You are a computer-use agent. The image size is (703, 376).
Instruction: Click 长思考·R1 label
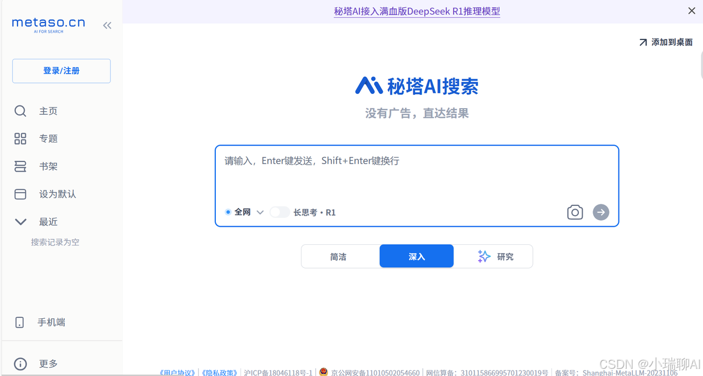pyautogui.click(x=315, y=212)
